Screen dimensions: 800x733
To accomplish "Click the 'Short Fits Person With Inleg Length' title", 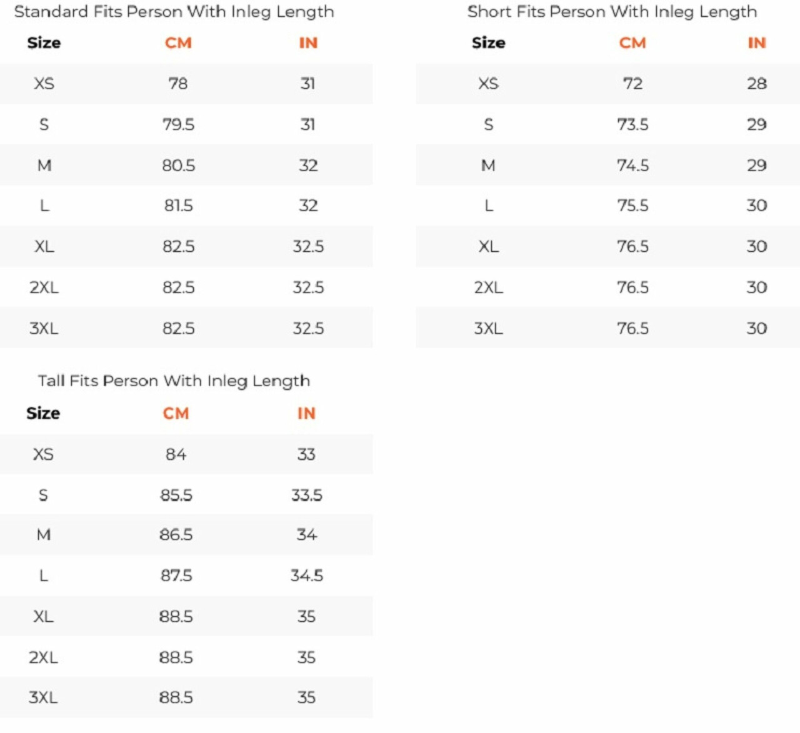I will (612, 12).
